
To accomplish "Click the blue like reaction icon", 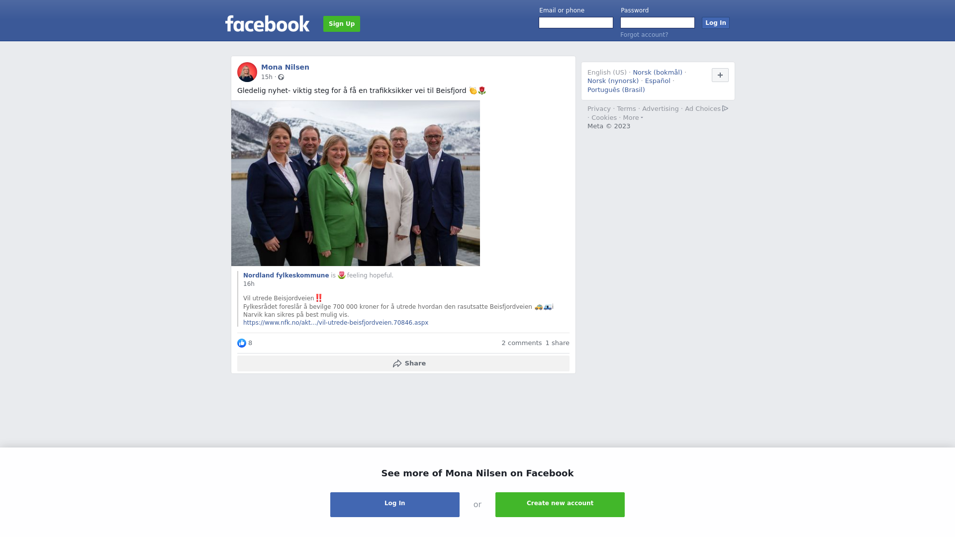I will coord(242,343).
